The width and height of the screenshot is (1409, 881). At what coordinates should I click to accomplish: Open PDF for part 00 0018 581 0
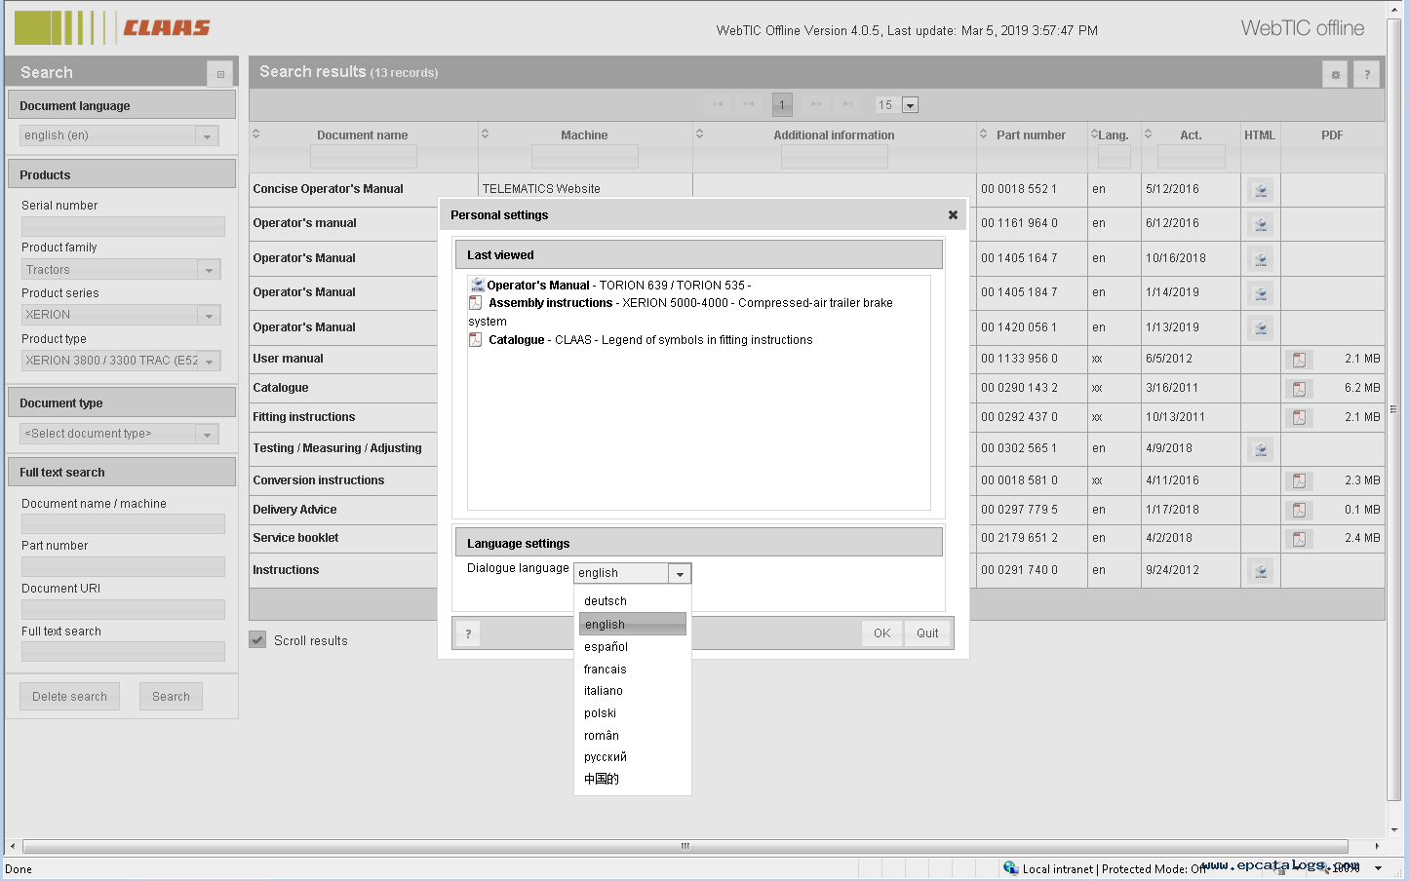pos(1299,481)
